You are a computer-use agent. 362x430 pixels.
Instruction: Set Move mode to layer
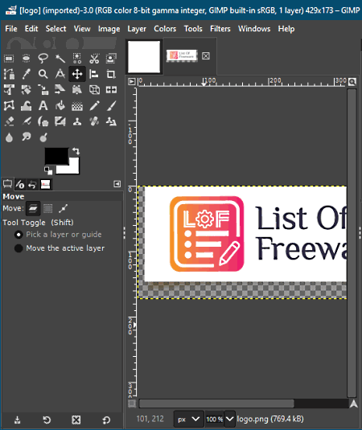pyautogui.click(x=33, y=209)
